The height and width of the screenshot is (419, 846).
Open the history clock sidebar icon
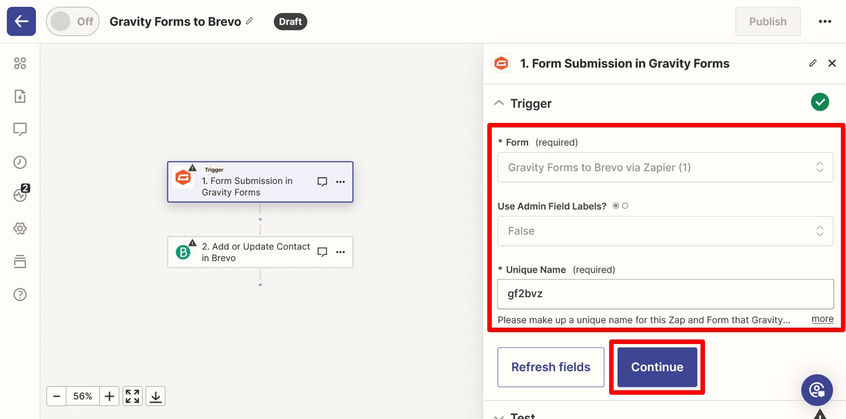[20, 162]
